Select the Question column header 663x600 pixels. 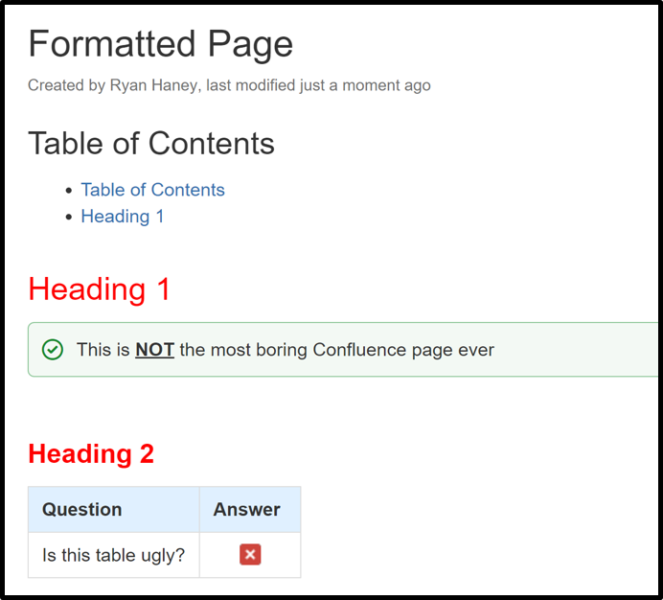[x=82, y=510]
